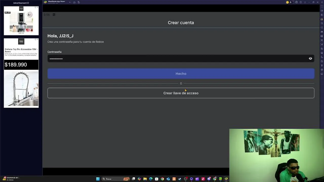Open Discord from the taskbar
The image size is (324, 182).
(209, 179)
